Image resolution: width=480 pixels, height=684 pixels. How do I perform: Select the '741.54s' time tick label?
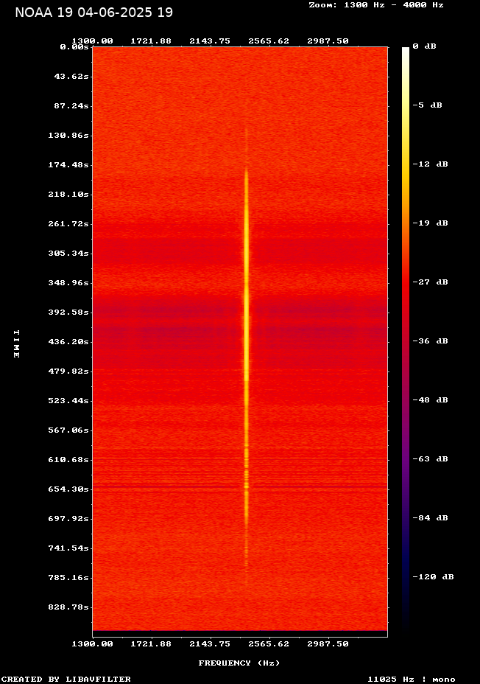click(x=68, y=548)
